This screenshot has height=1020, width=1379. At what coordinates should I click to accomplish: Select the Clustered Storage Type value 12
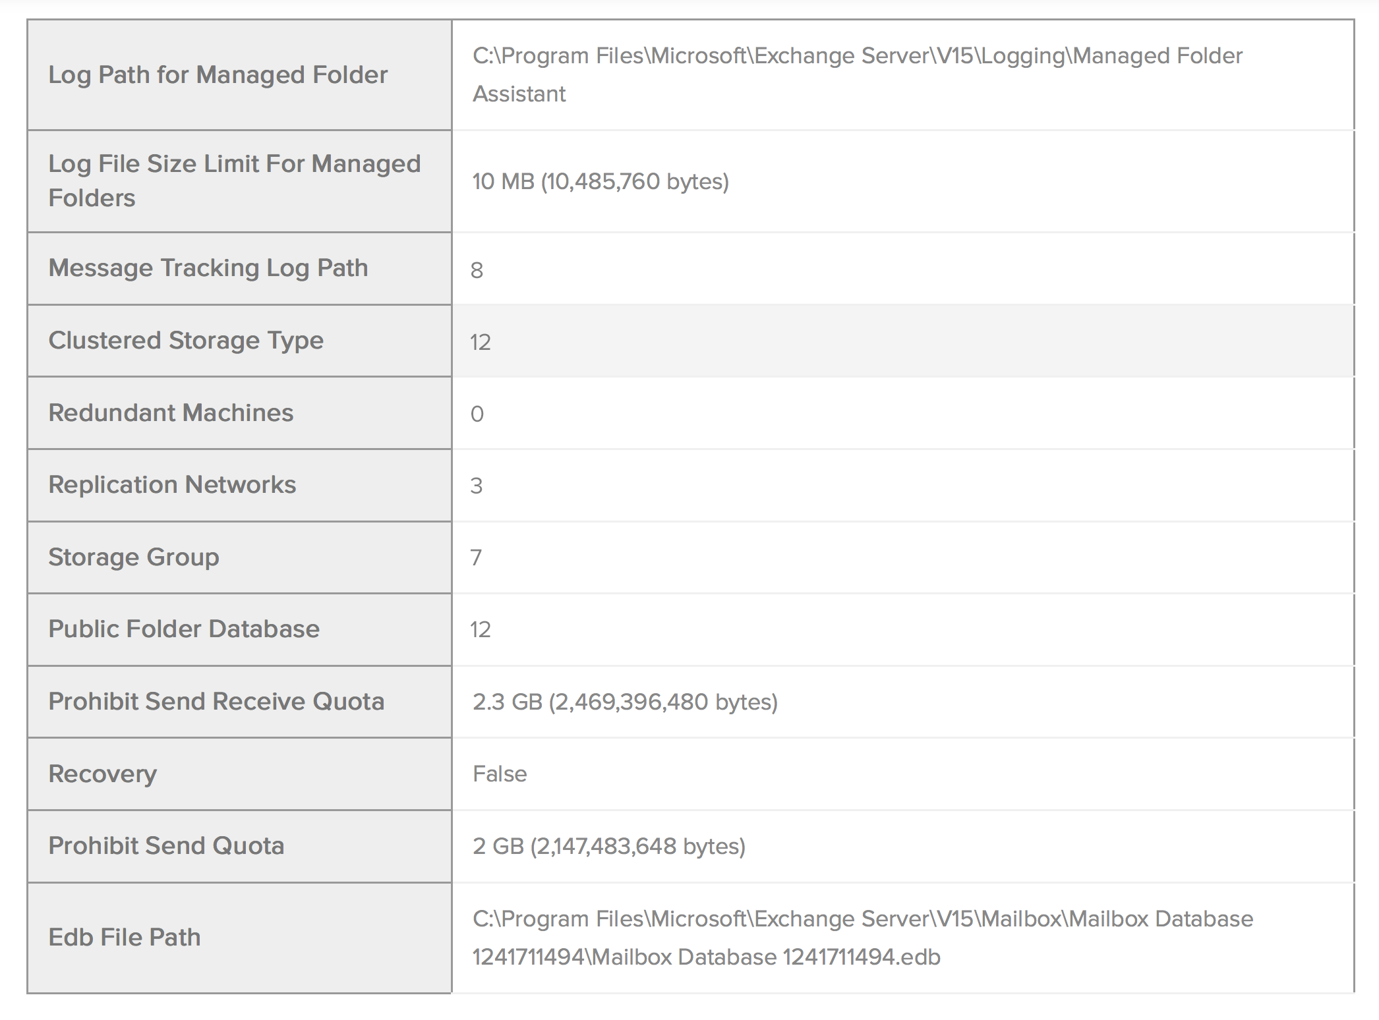pos(481,343)
